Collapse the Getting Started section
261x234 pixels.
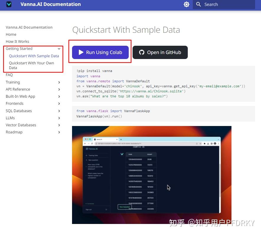pyautogui.click(x=59, y=49)
